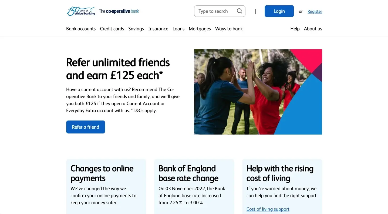Click the search magnifier icon

[x=239, y=11]
